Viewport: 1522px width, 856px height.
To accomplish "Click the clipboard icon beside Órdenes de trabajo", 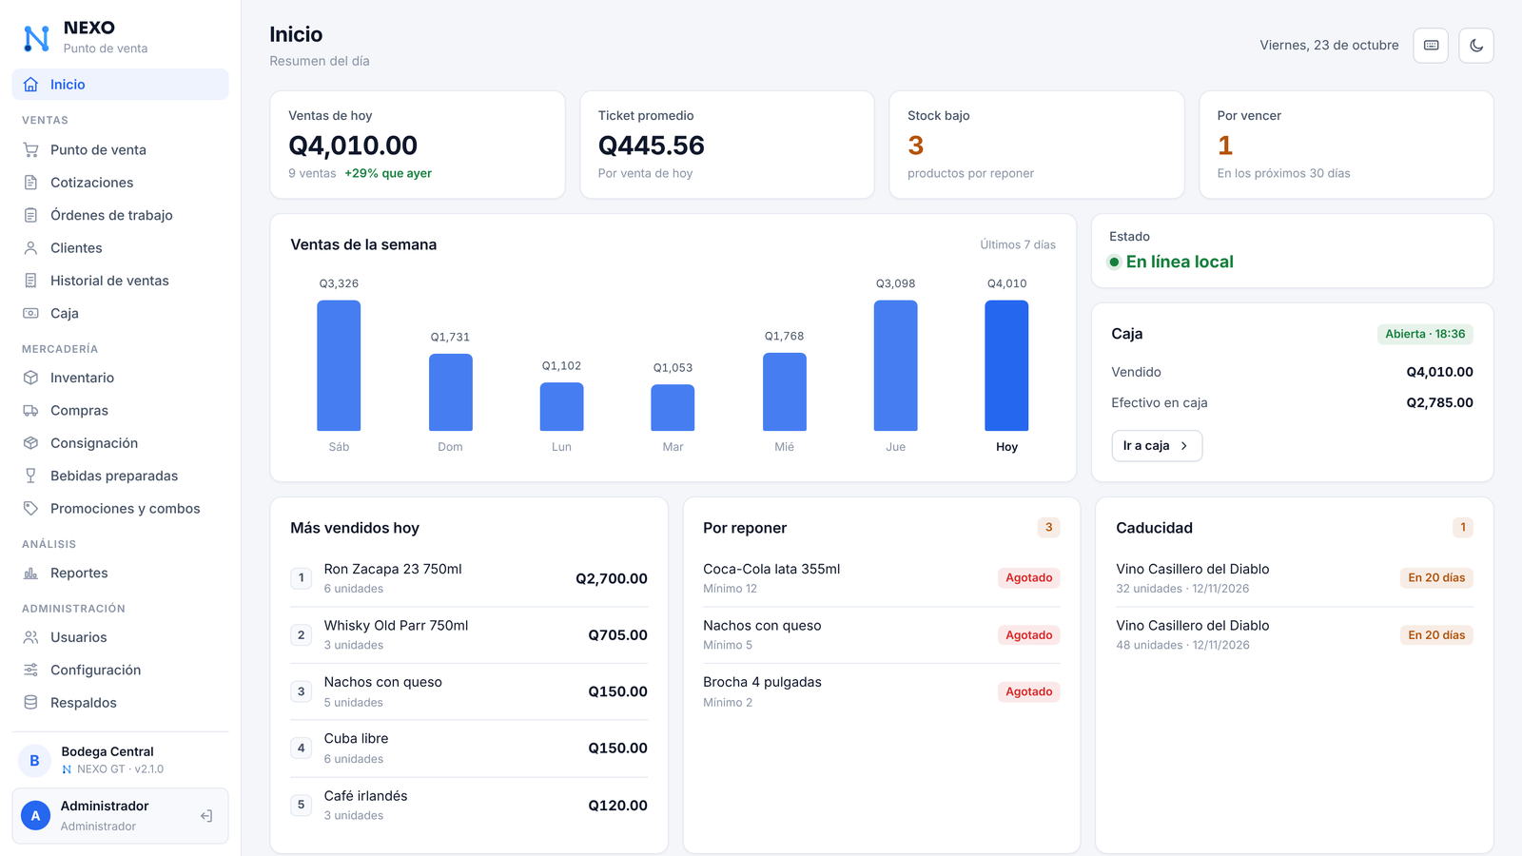I will (31, 215).
